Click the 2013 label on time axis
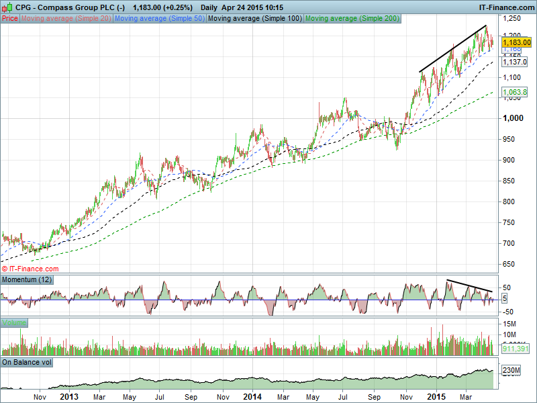The height and width of the screenshot is (403, 537). pos(70,396)
